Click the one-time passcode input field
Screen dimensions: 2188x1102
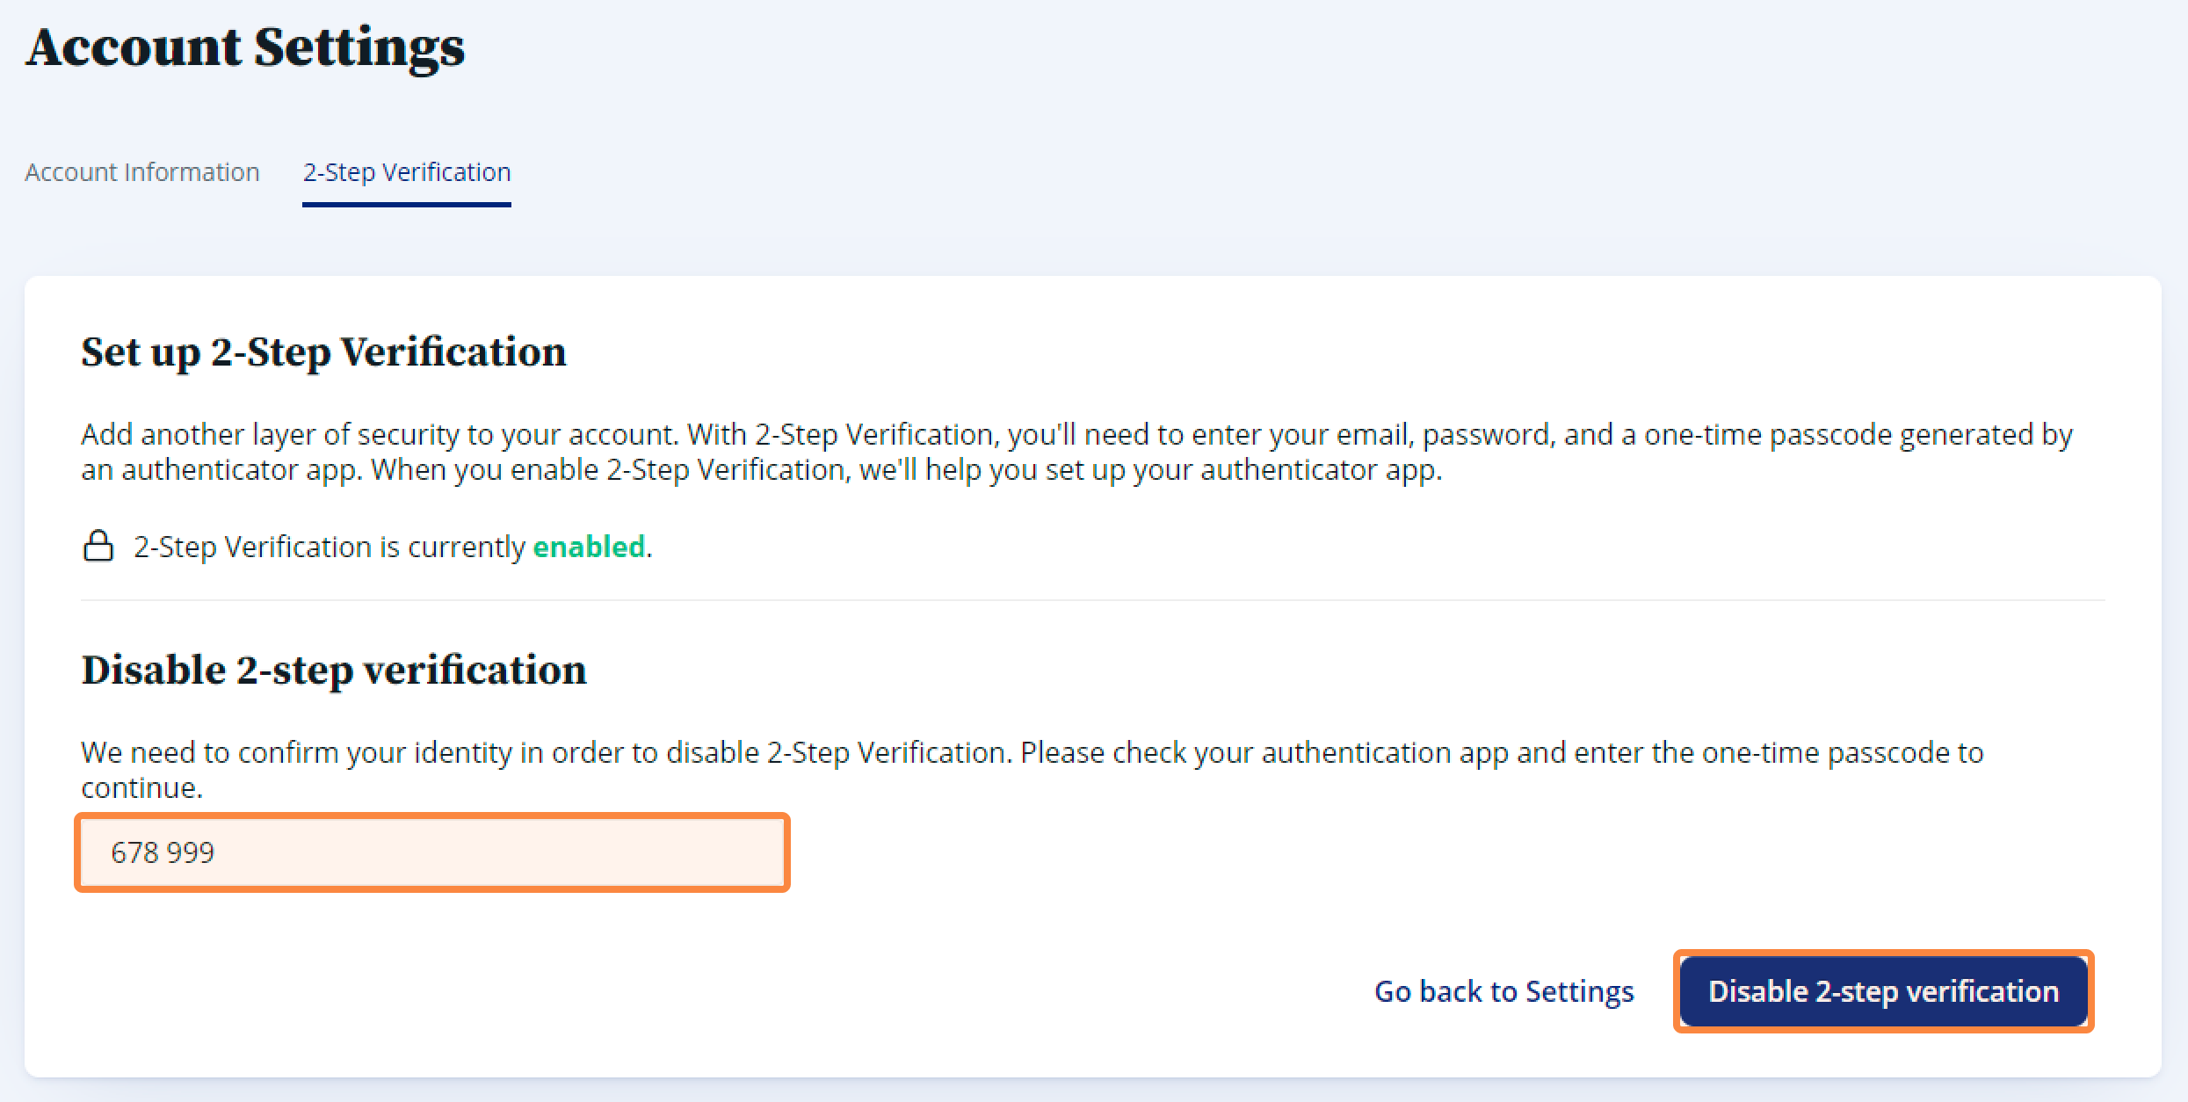432,852
